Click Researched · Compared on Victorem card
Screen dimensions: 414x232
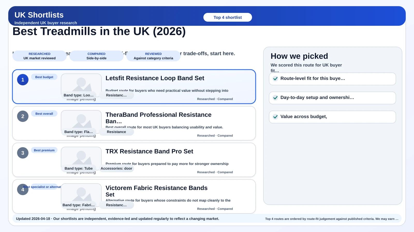tap(215, 209)
